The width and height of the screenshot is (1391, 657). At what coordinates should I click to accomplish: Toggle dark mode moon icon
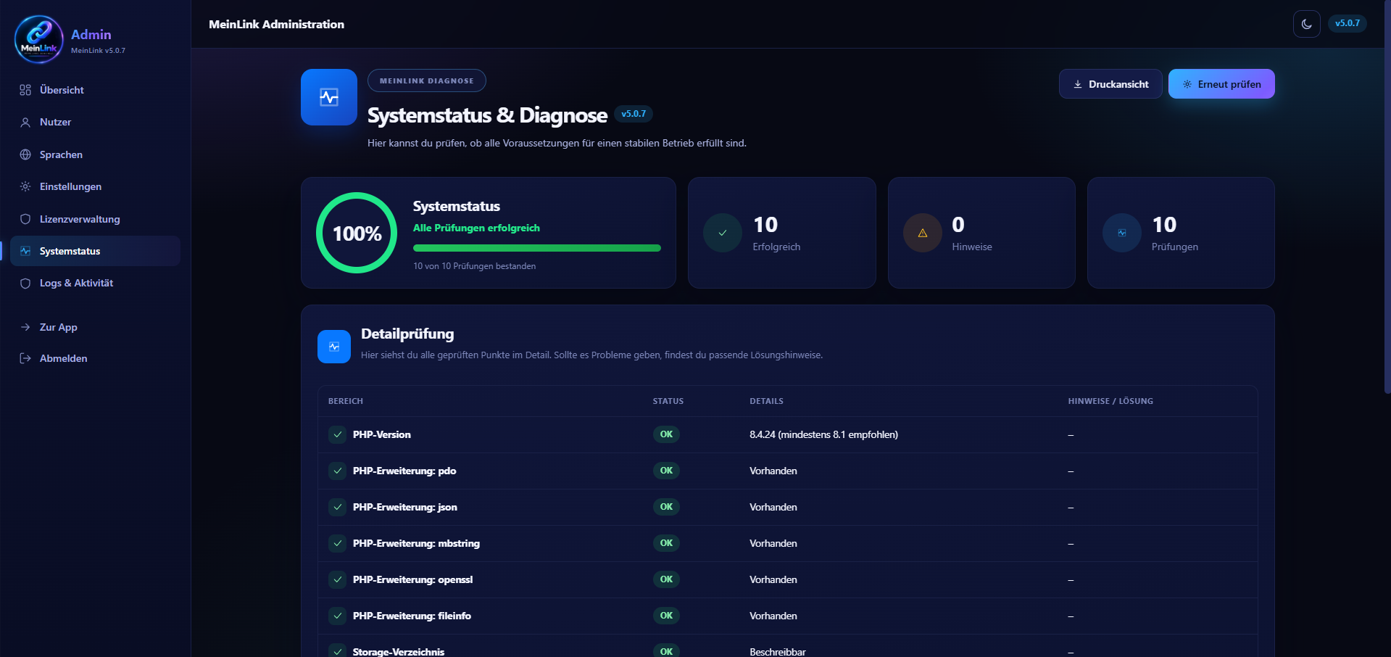pos(1306,24)
